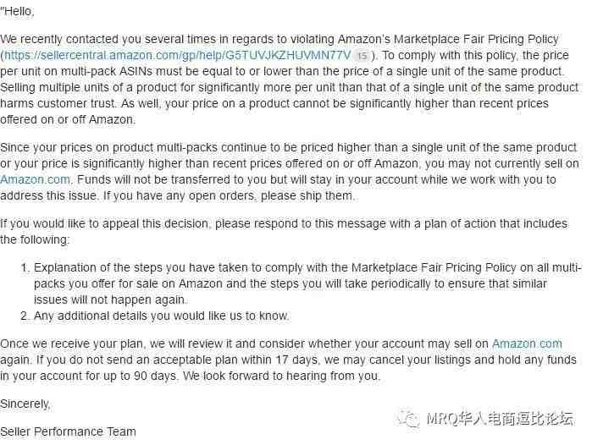Click the 'Sincerely,' closing line
This screenshot has width=592, height=445.
[25, 404]
